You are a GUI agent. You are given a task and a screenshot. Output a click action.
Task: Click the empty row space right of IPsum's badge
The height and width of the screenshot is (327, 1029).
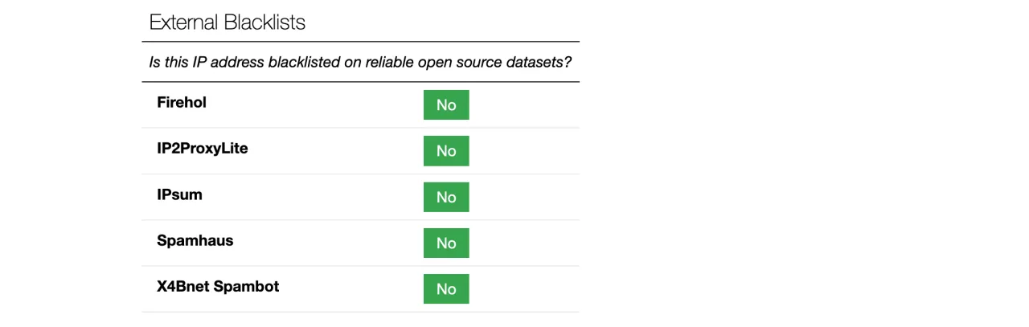coord(523,197)
